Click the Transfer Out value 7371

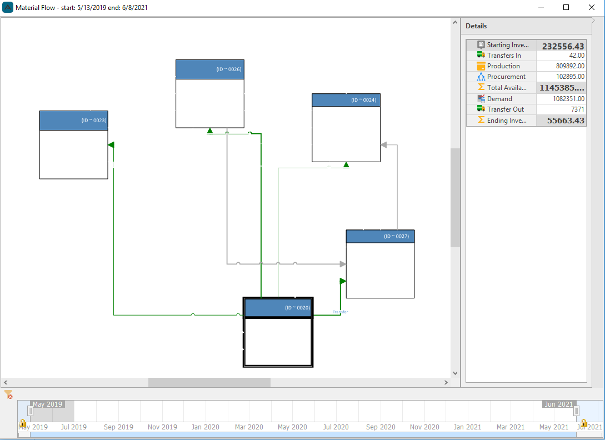[577, 109]
